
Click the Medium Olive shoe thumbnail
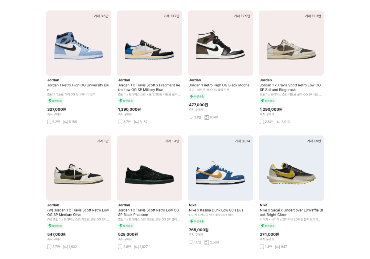pyautogui.click(x=79, y=168)
